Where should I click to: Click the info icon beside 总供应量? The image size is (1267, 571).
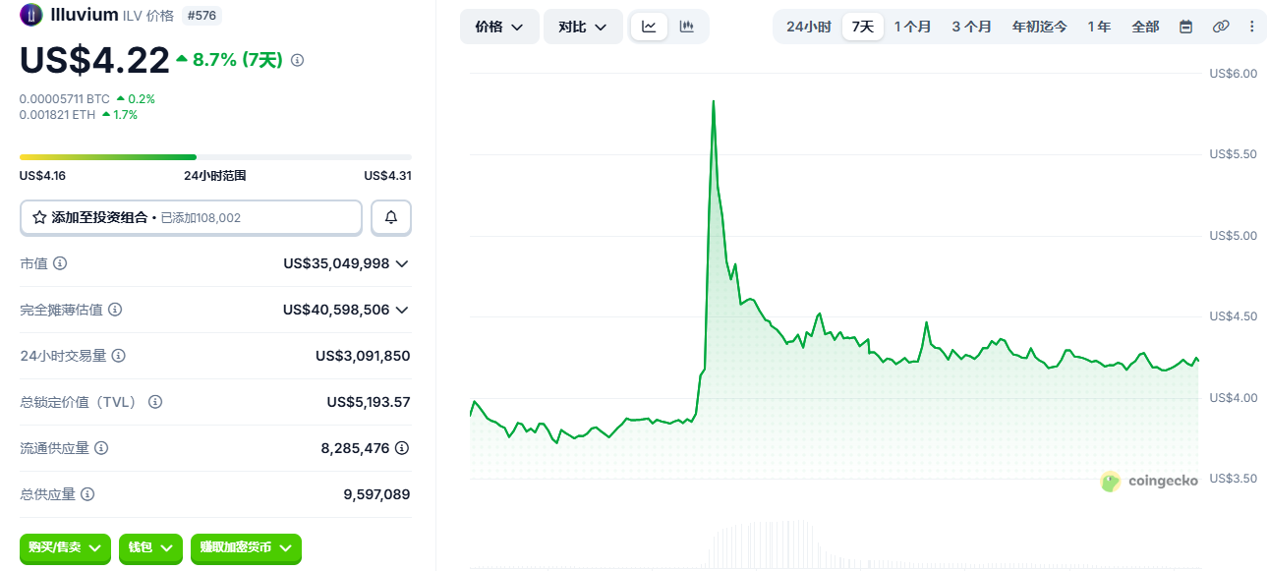(x=87, y=494)
